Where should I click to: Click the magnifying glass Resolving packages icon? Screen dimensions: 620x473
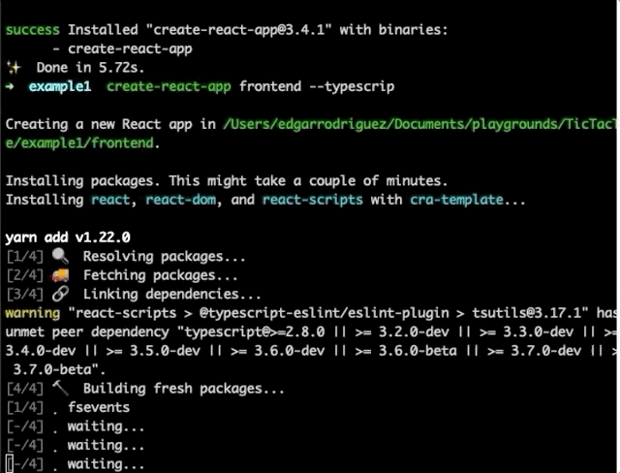[60, 256]
